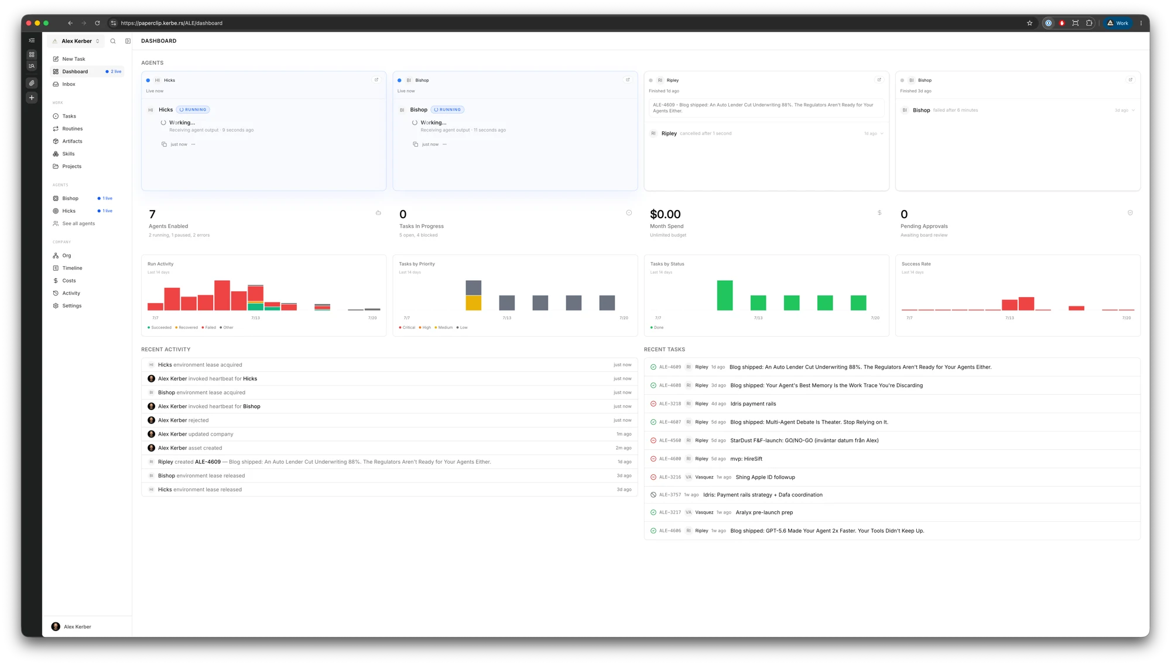Copy icon in Hicks running card

[164, 144]
